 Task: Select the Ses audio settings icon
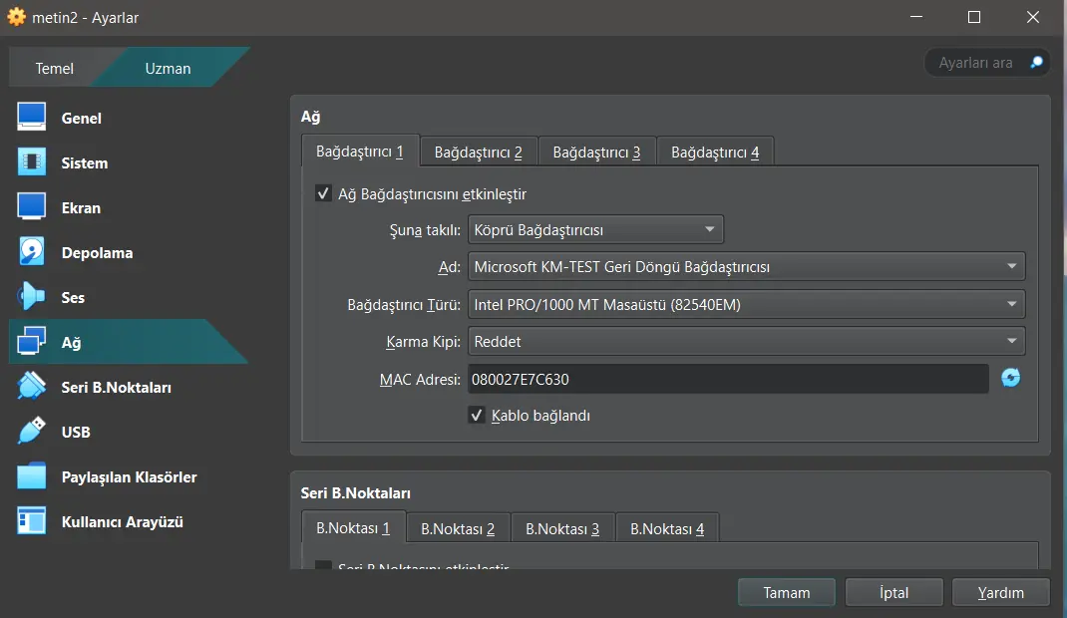[30, 297]
